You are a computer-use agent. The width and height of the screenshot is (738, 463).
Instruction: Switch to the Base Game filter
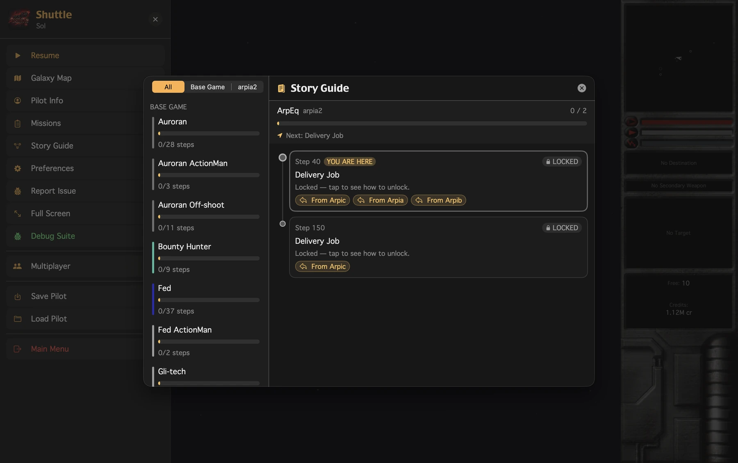[x=207, y=87]
